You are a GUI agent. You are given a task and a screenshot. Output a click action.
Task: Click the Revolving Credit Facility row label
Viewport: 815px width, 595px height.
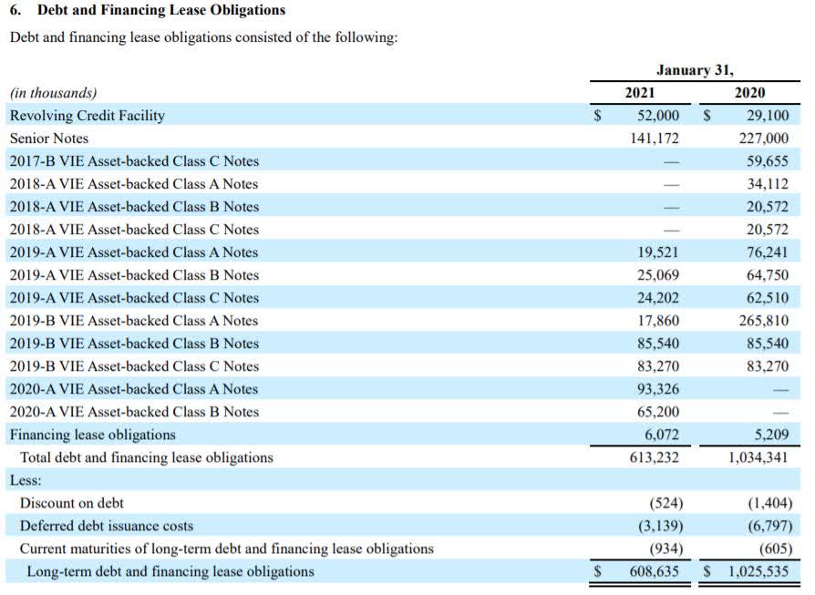click(x=88, y=116)
